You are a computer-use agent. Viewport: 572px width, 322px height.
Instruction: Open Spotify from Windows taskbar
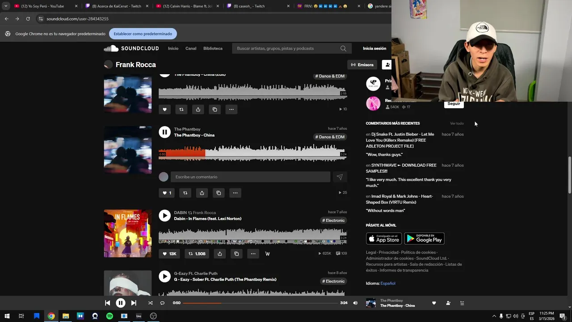coord(109,316)
